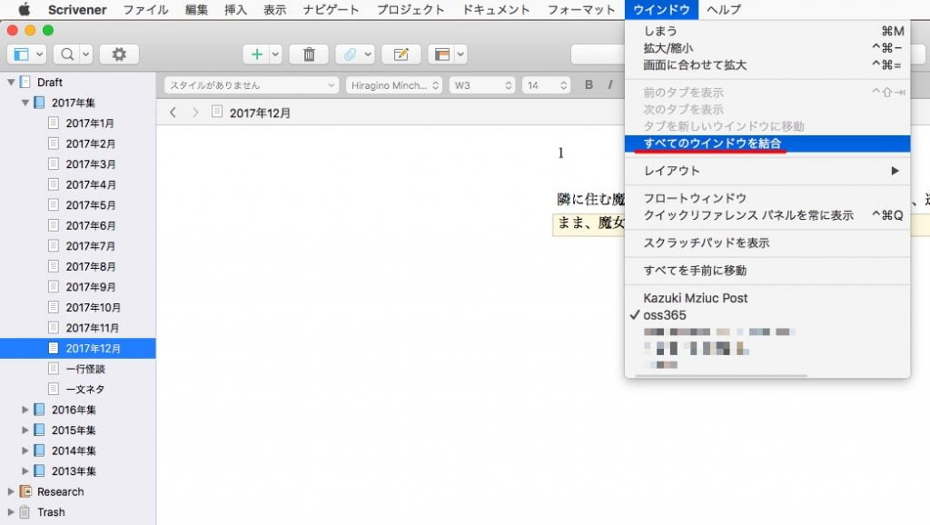Click the Draft document icon
Image resolution: width=930 pixels, height=525 pixels.
[25, 82]
